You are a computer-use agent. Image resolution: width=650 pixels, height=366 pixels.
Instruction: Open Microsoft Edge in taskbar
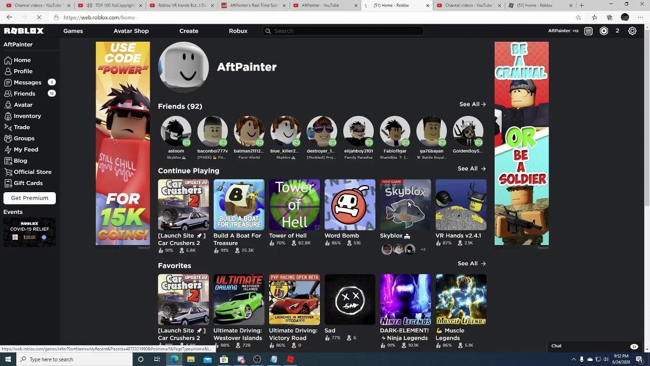click(174, 359)
